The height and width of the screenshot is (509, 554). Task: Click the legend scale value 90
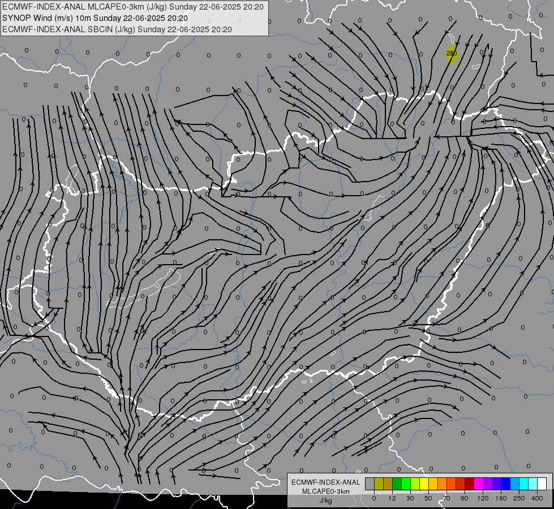(464, 498)
